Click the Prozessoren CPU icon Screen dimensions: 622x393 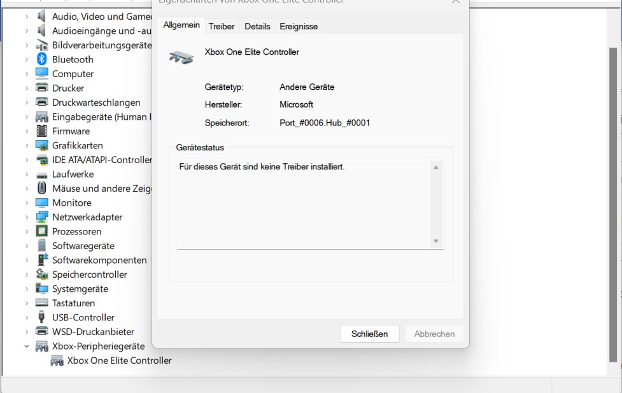(x=41, y=231)
